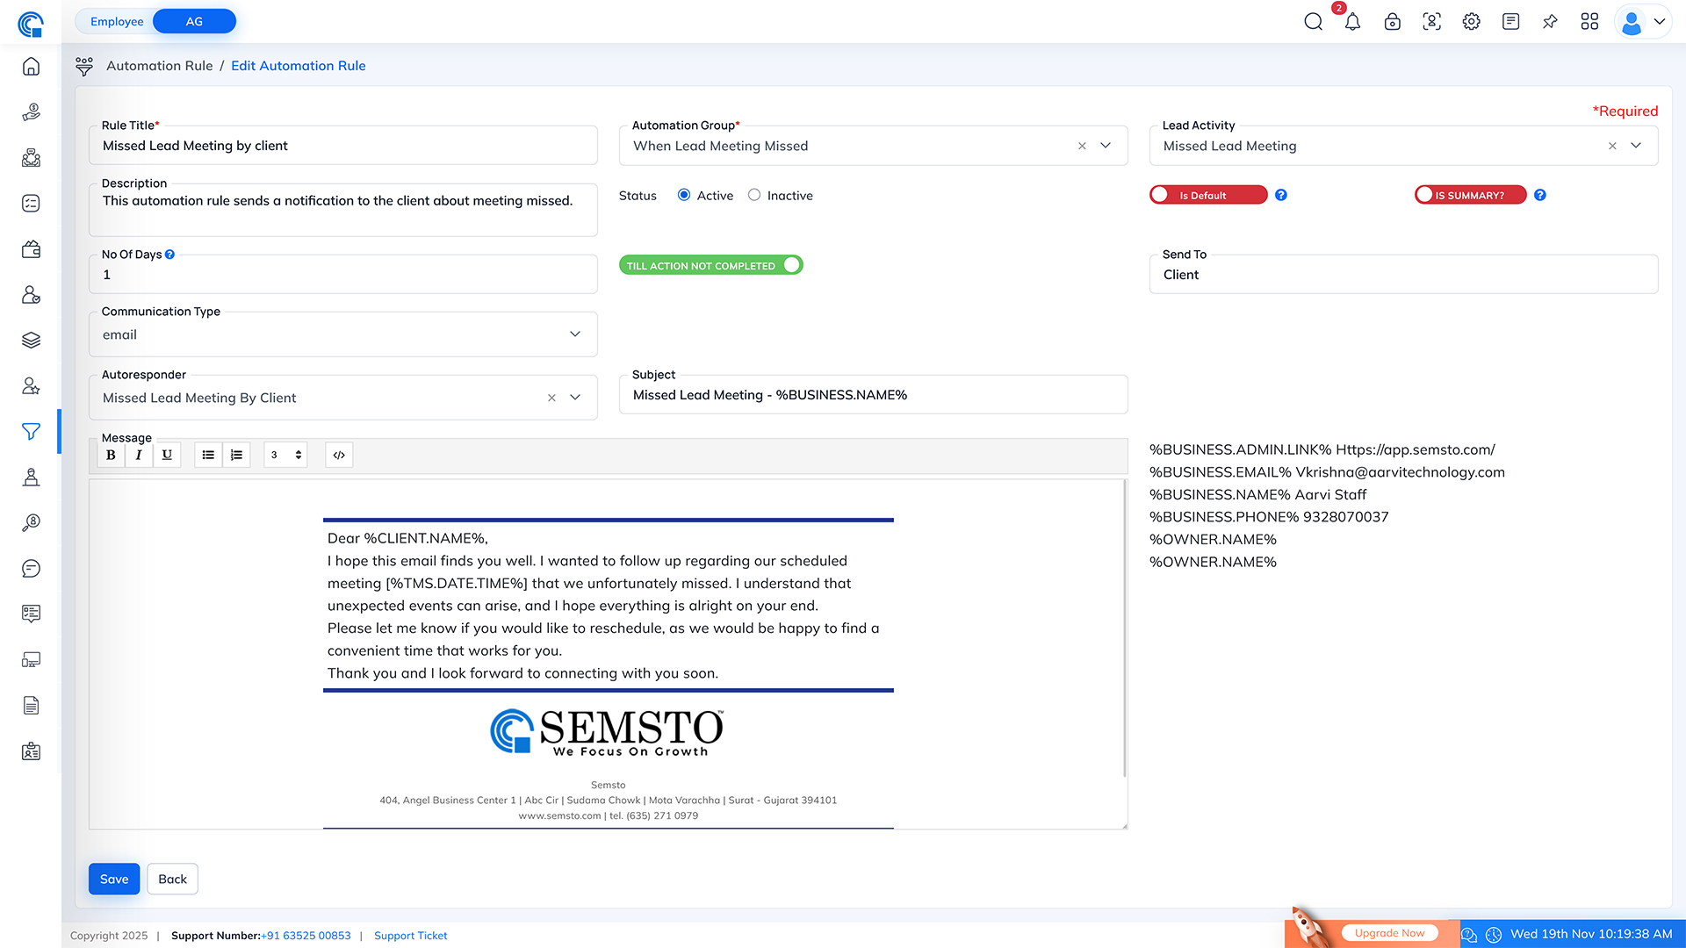
Task: Go to Automation Rule breadcrumb
Action: click(160, 66)
